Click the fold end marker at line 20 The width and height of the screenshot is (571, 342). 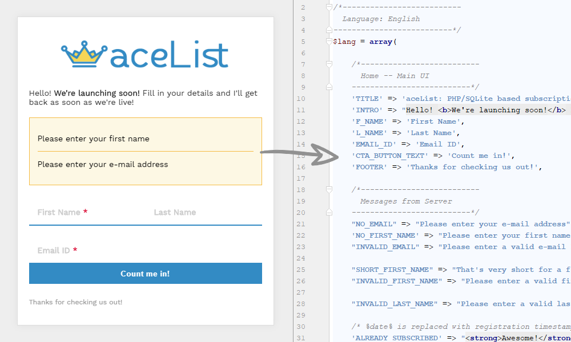(329, 213)
